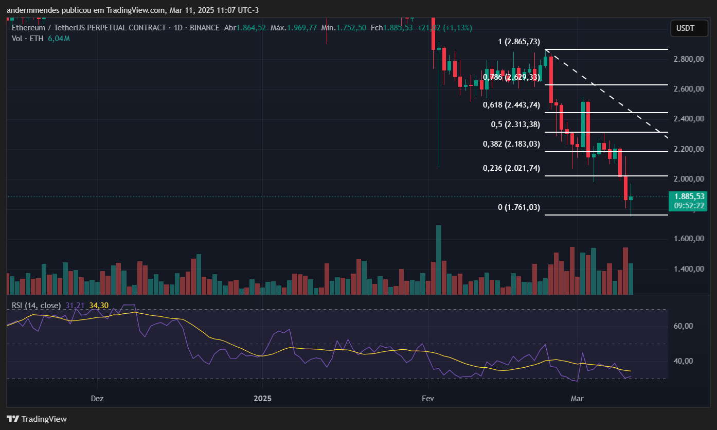Click the 2.400,00 price axis label
Viewport: 717px width, 430px height.
(688, 119)
